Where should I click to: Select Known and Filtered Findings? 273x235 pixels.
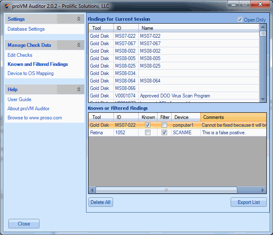tap(38, 64)
